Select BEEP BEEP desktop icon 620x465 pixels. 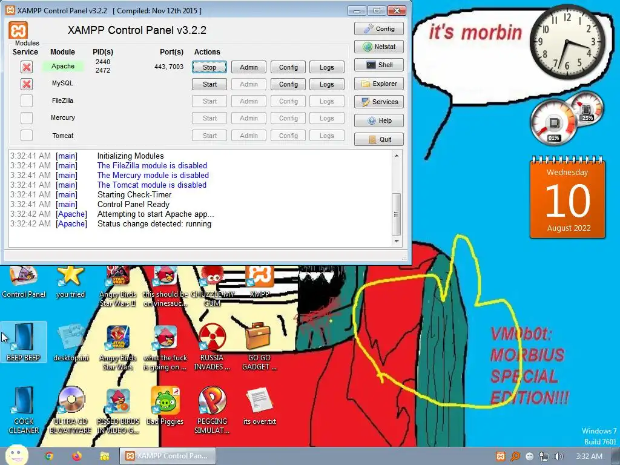point(24,343)
